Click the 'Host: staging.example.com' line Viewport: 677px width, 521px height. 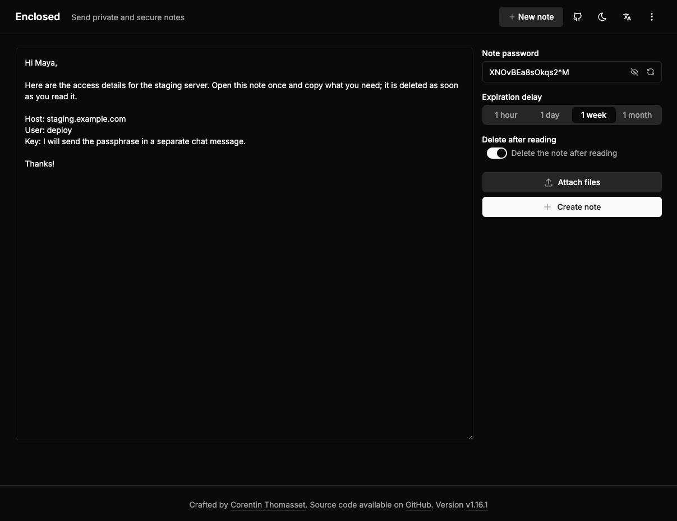click(76, 119)
